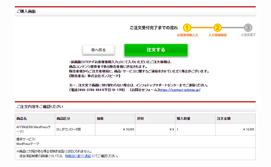This screenshot has height=167, width=271.
Task: Click the 商品名 column header
Action: pyautogui.click(x=22, y=119)
